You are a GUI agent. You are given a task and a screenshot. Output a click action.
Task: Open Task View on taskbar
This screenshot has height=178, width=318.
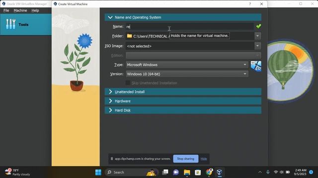165,172
